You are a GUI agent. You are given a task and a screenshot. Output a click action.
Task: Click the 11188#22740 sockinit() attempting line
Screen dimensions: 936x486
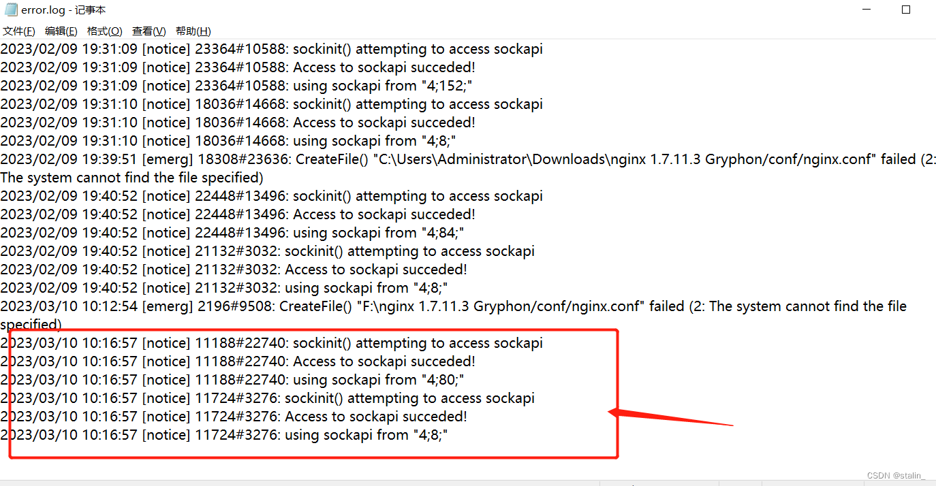click(271, 343)
